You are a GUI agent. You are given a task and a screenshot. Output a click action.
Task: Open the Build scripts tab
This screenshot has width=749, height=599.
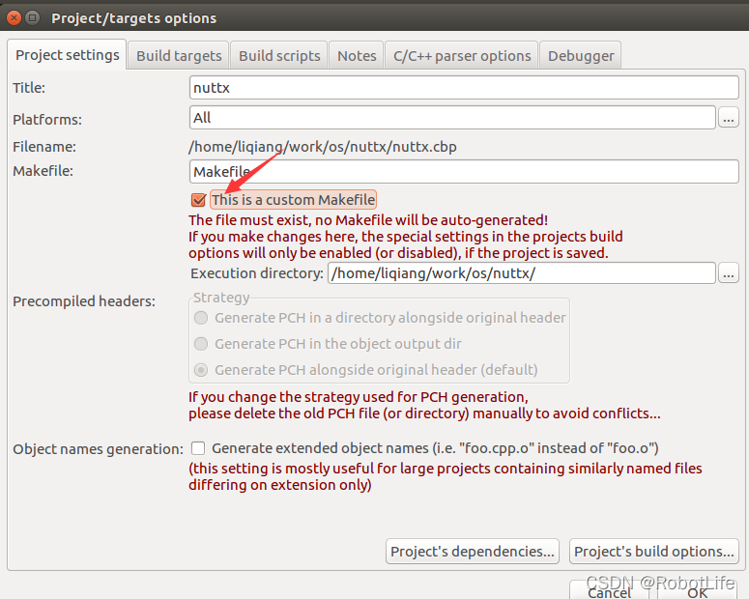[x=279, y=56]
